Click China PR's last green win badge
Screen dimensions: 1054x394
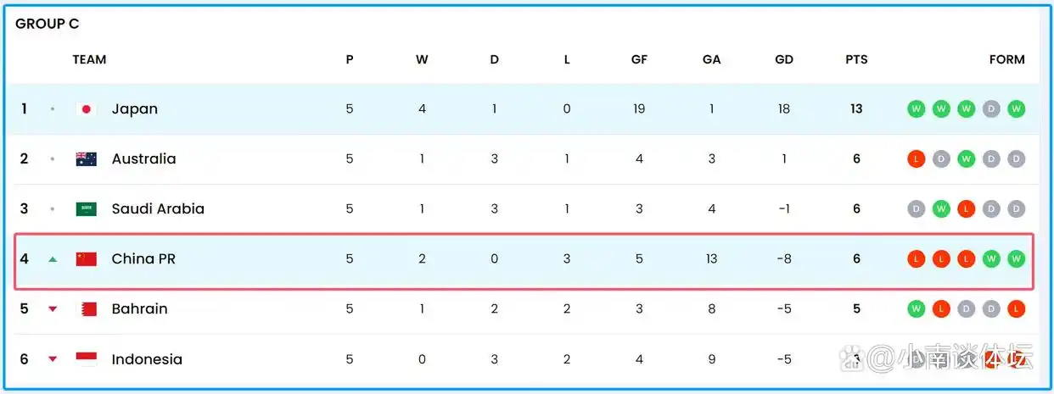(x=1017, y=258)
